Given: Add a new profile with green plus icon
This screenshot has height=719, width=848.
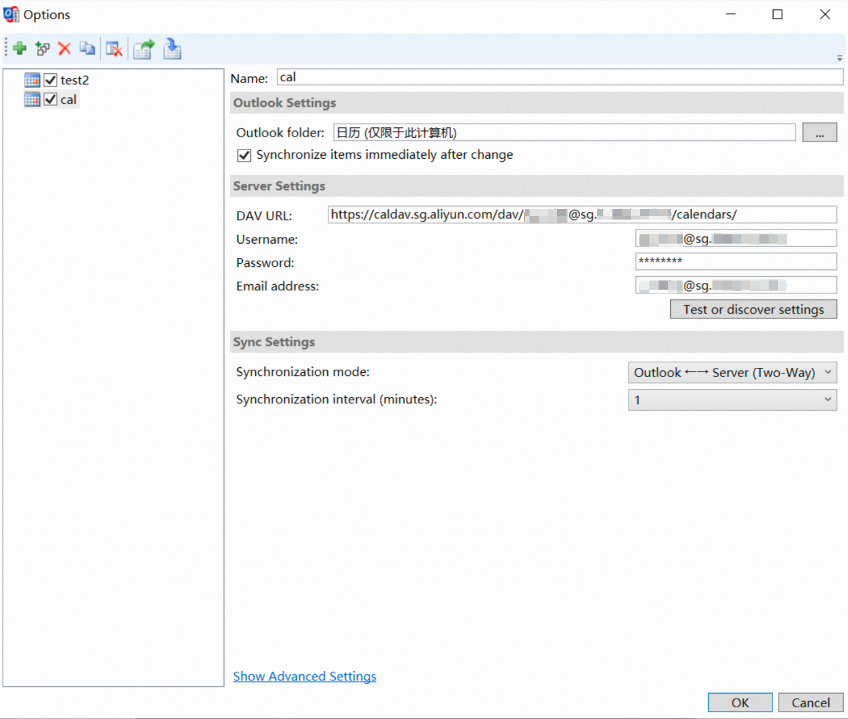Looking at the screenshot, I should click(x=20, y=49).
